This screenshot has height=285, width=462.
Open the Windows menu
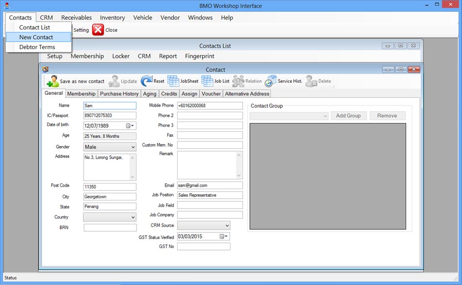click(200, 17)
